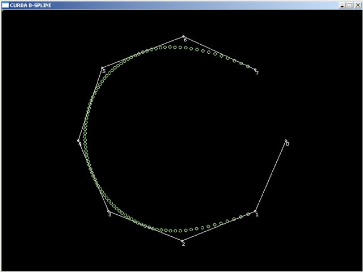
Task: Select control point 4
Action: pyautogui.click(x=78, y=141)
